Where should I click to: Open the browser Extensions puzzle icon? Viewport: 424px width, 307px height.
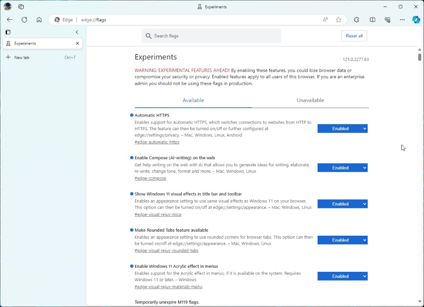point(356,20)
